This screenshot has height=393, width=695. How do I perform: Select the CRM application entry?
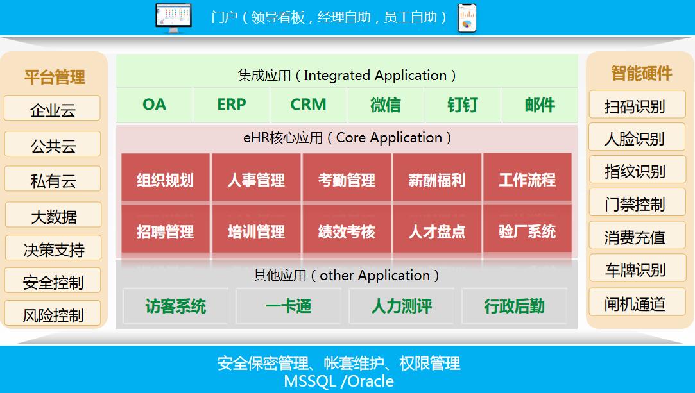(x=309, y=105)
